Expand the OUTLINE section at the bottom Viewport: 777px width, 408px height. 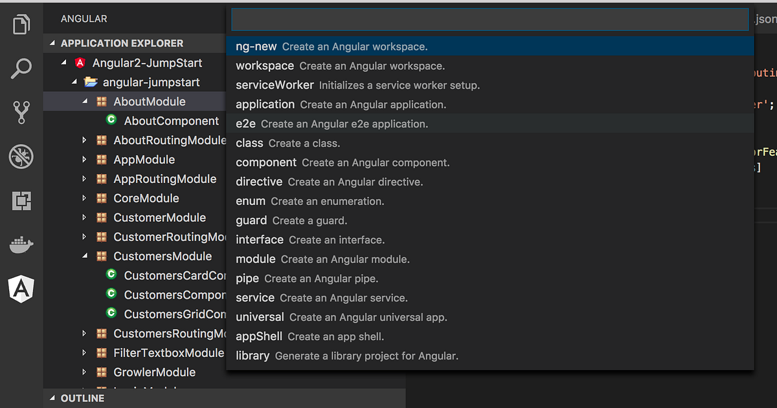pyautogui.click(x=52, y=398)
